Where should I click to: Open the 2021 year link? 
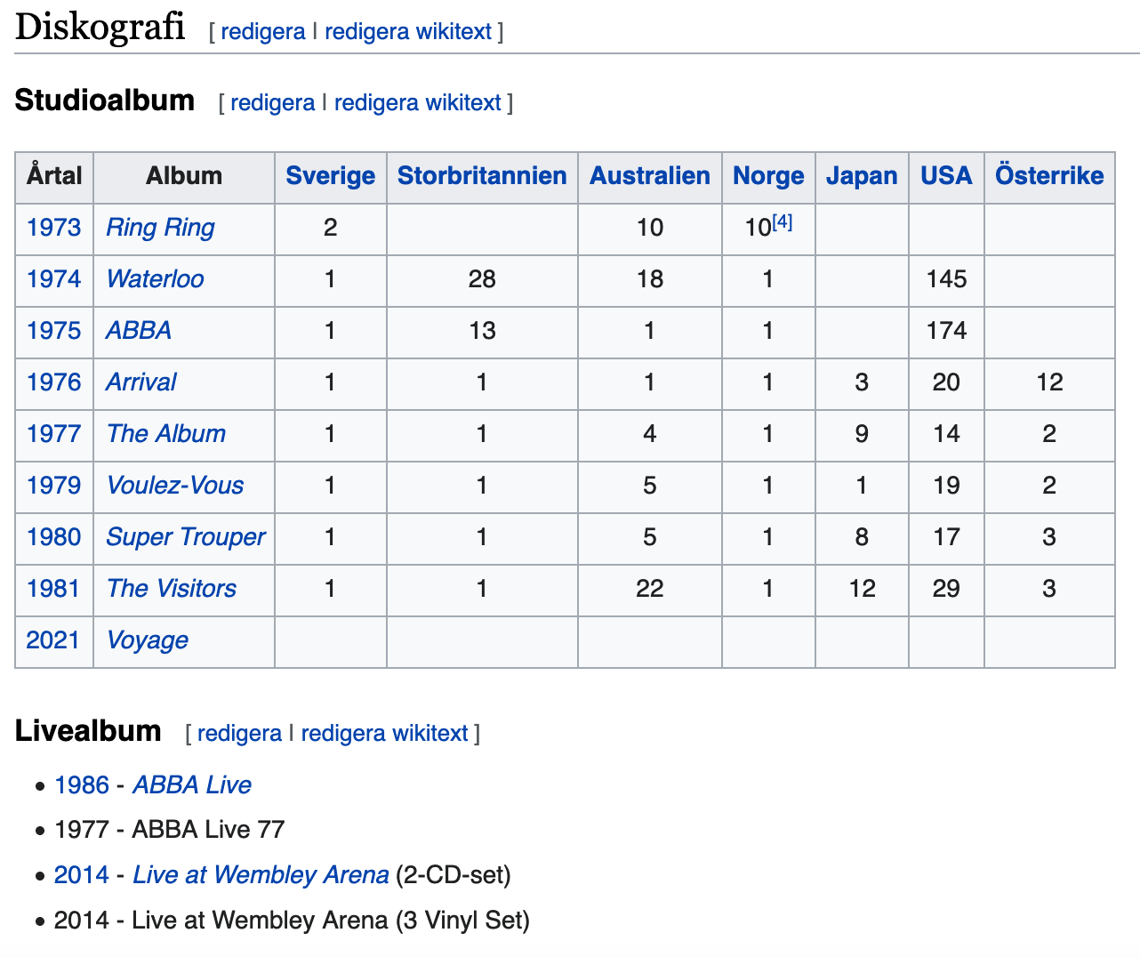click(53, 640)
